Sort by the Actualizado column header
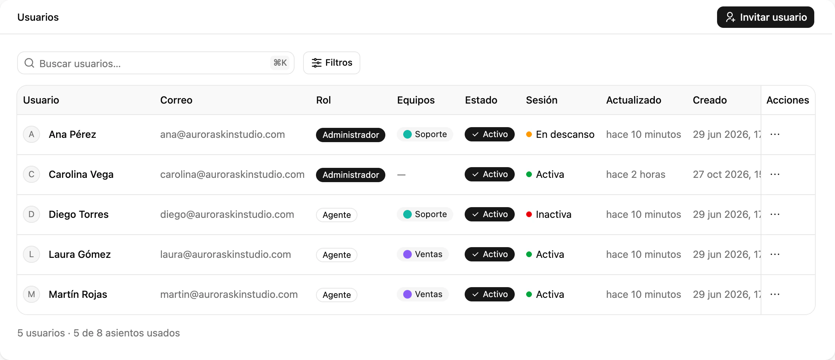 coord(634,100)
